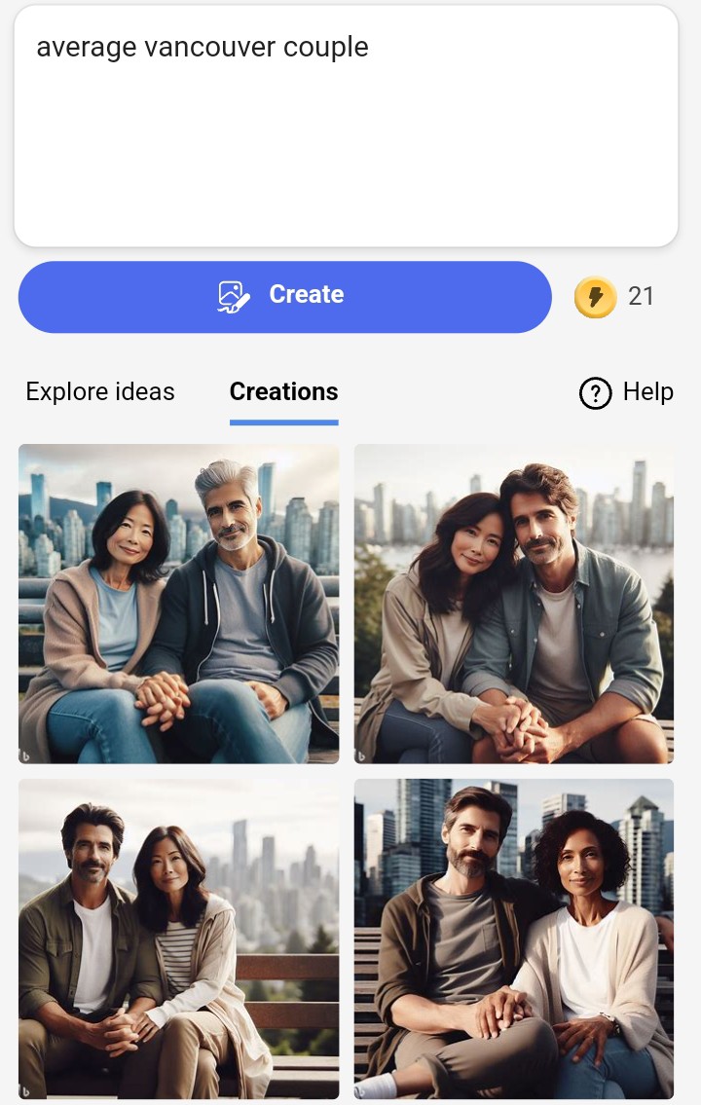Image resolution: width=701 pixels, height=1105 pixels.
Task: Switch to the Explore ideas tab
Action: click(100, 391)
